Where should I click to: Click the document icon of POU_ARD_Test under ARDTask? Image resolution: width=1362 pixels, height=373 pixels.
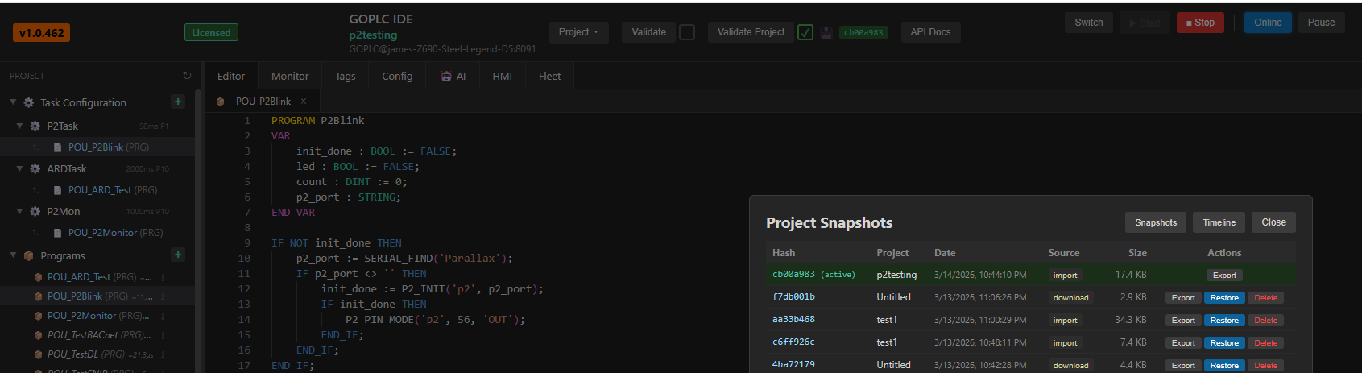click(57, 190)
